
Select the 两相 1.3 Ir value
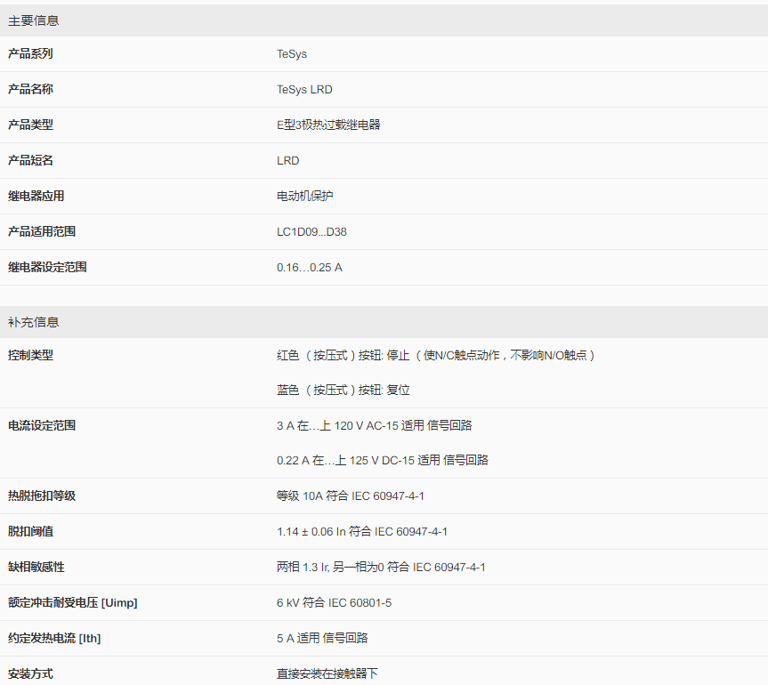point(381,567)
